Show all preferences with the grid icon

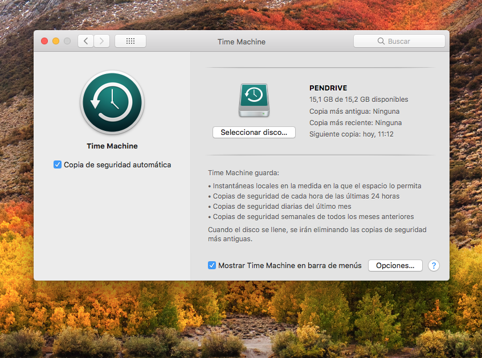tap(130, 41)
